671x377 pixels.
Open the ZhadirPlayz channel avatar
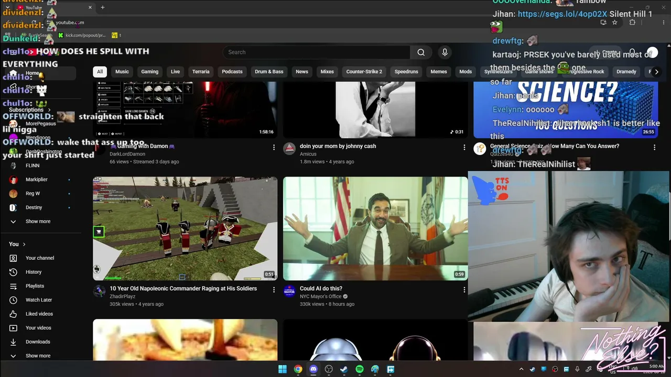(99, 291)
